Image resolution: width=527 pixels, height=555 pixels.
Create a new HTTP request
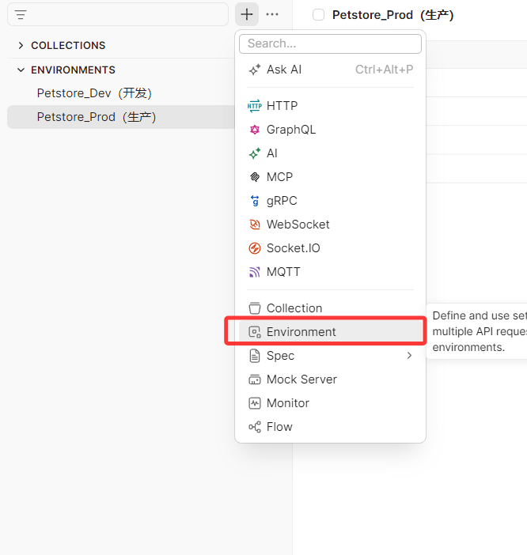pyautogui.click(x=330, y=106)
